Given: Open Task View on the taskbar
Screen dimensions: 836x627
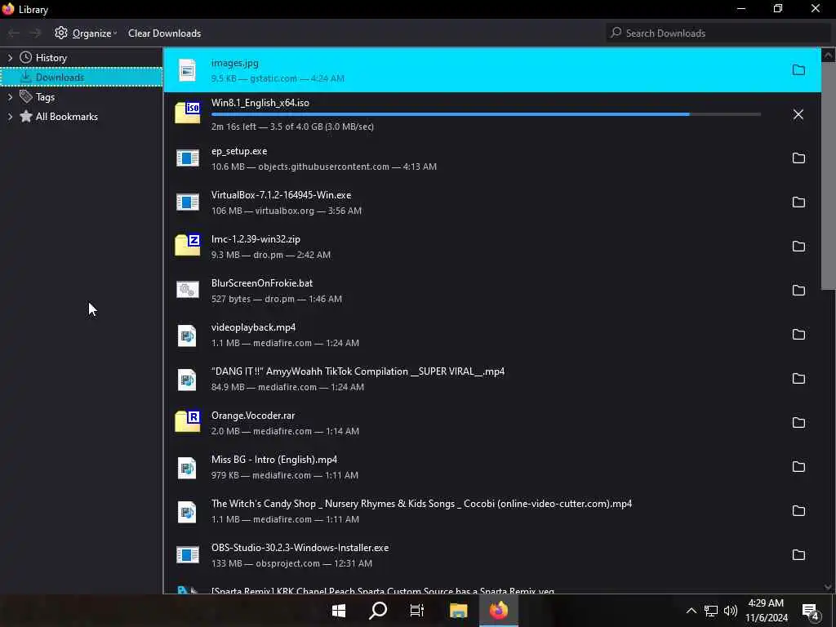Looking at the screenshot, I should (417, 611).
